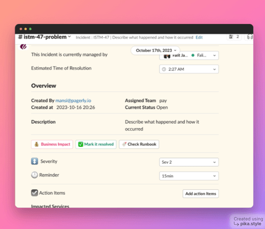Open the mansi@pagerly.io email link
Screen dimensions: 265x229
tap(73, 101)
